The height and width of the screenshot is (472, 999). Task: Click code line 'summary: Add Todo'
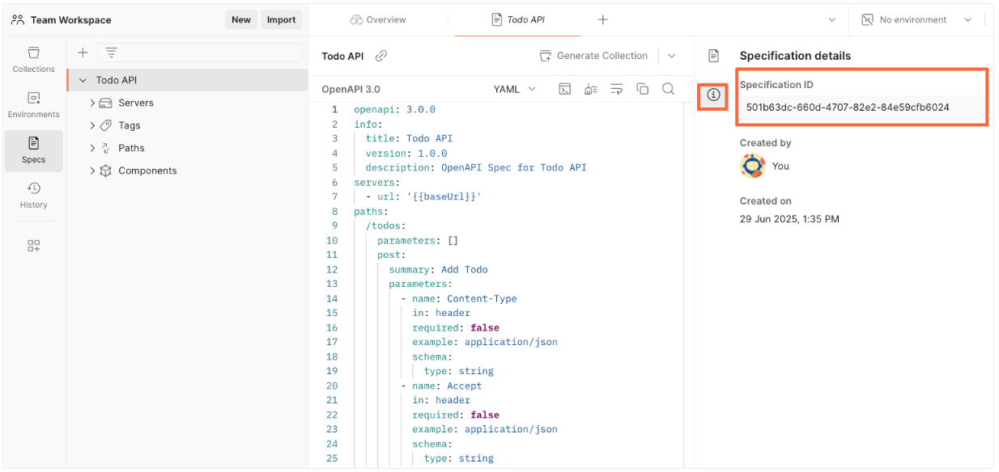point(438,269)
